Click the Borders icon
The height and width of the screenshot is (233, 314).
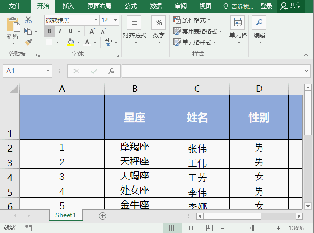(49, 42)
